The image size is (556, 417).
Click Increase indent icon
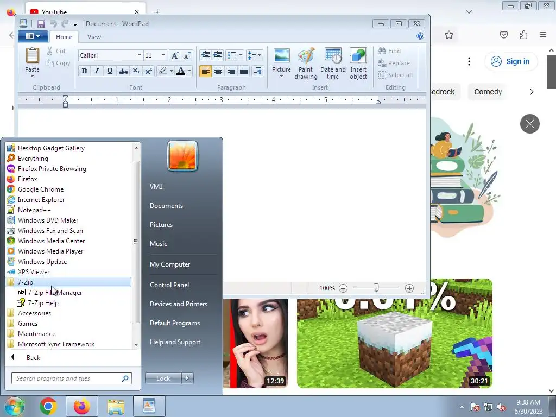click(x=218, y=55)
